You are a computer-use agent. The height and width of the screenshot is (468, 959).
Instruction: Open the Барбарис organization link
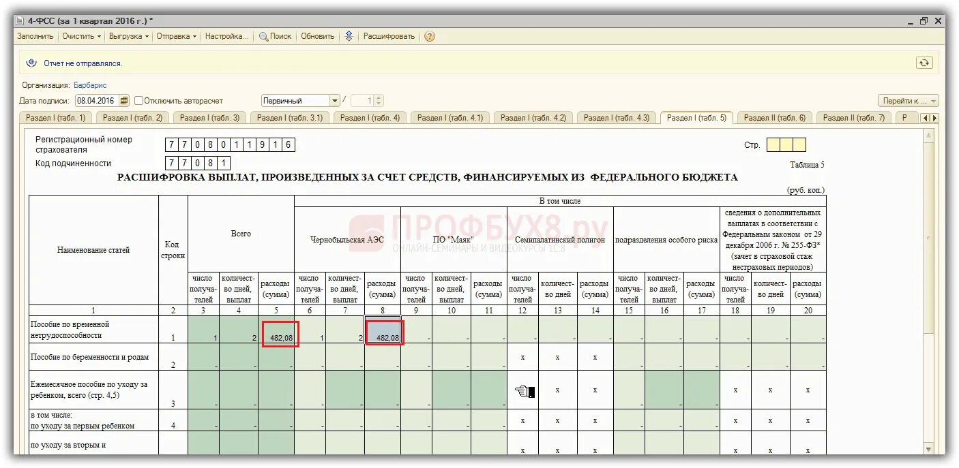click(88, 84)
